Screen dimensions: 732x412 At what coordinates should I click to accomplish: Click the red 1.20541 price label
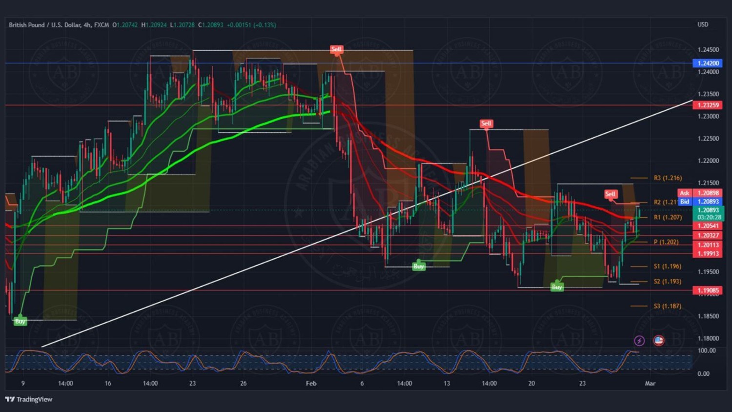(x=708, y=226)
